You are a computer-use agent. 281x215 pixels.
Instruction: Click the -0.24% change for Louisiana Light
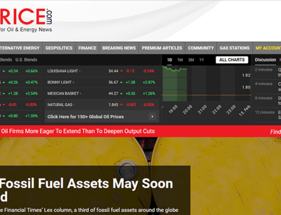[148, 71]
